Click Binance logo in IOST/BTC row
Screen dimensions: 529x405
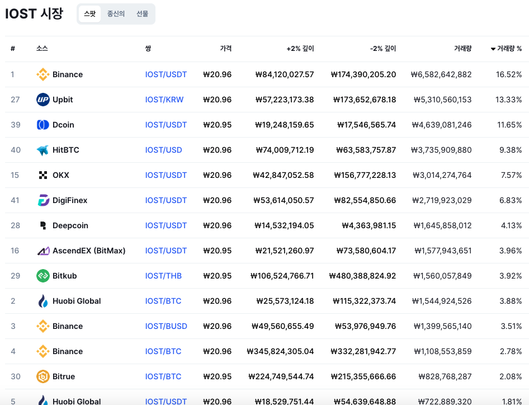click(x=43, y=351)
